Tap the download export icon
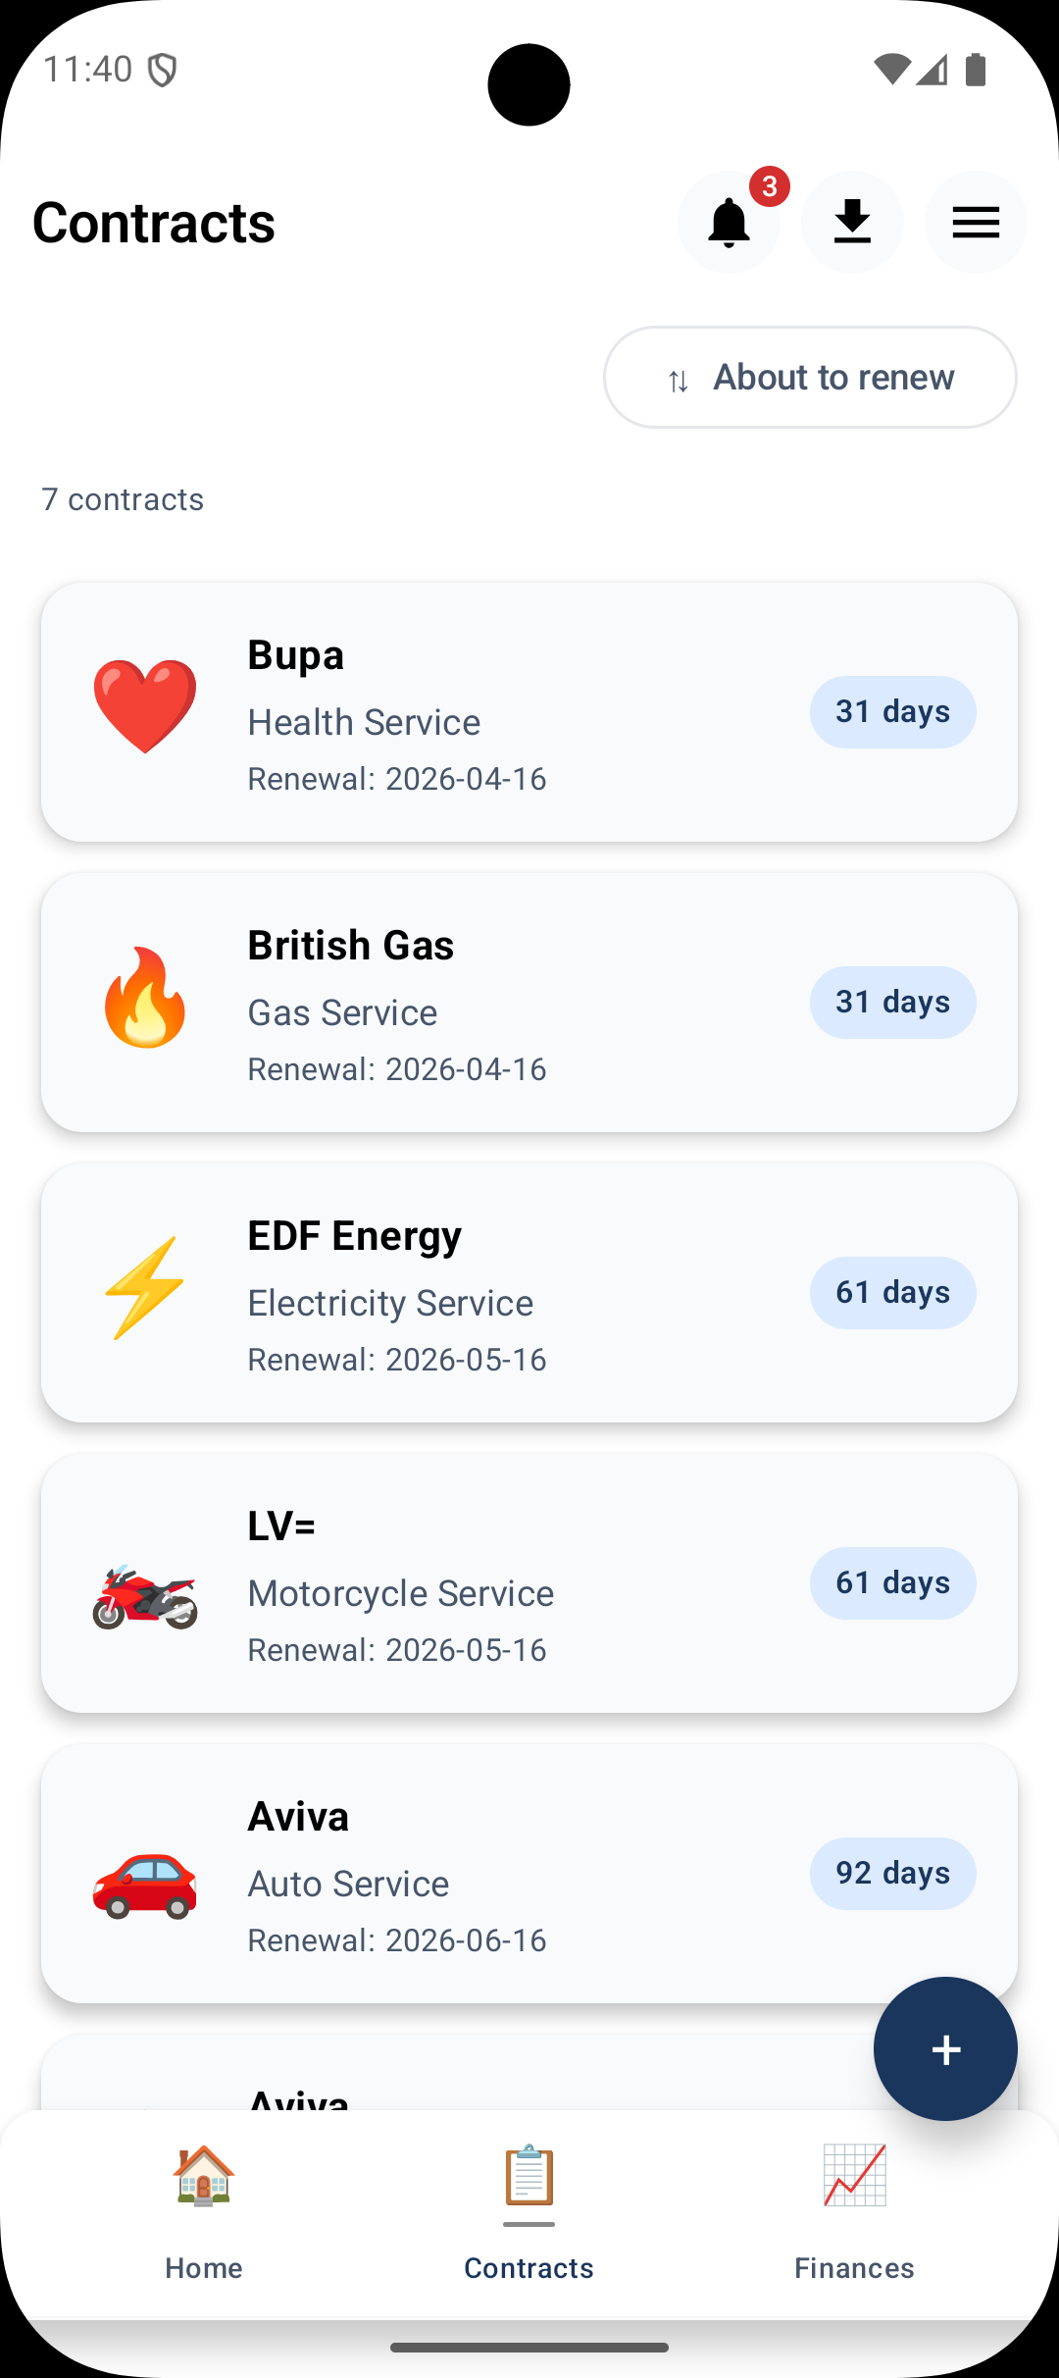 pyautogui.click(x=852, y=223)
